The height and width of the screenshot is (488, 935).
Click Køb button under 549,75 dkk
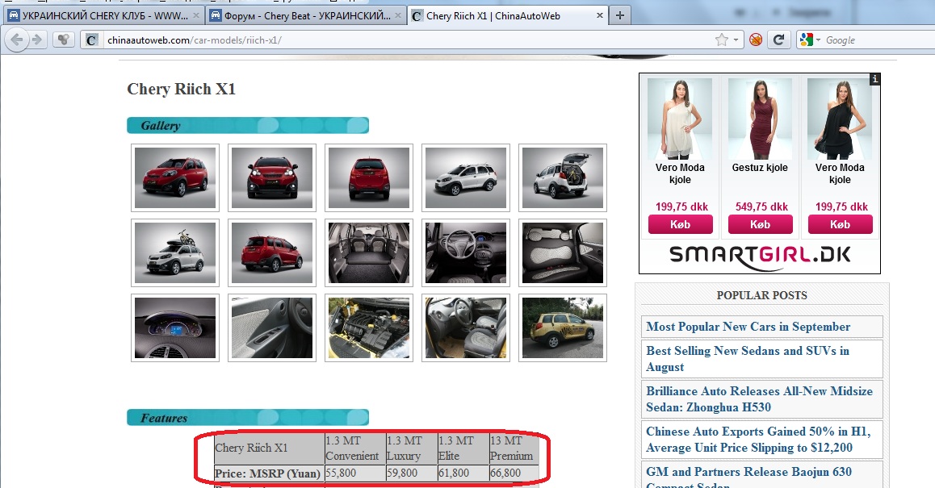pos(761,224)
